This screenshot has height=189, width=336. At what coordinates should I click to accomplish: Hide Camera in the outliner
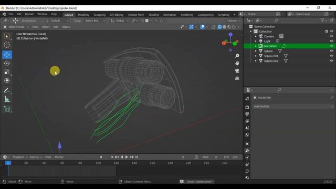331,36
